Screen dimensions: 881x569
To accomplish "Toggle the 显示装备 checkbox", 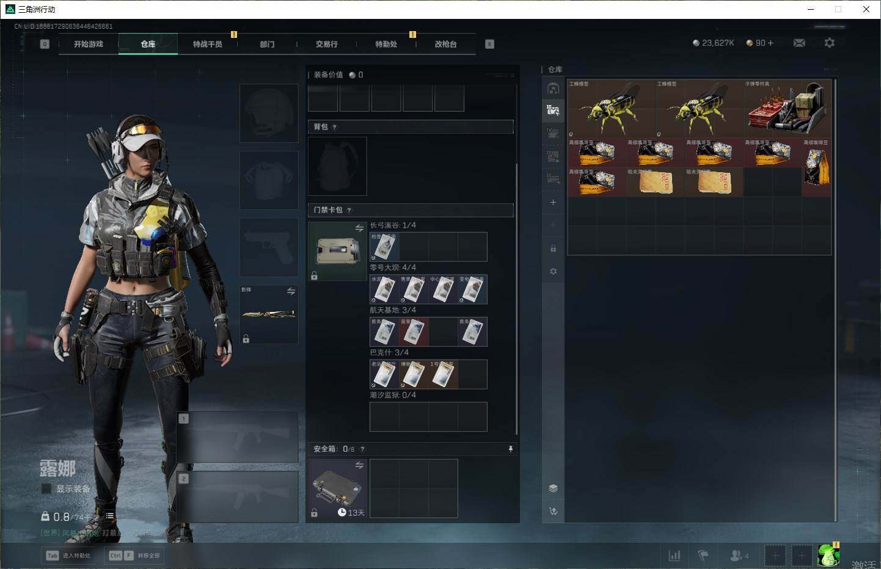I will (46, 488).
